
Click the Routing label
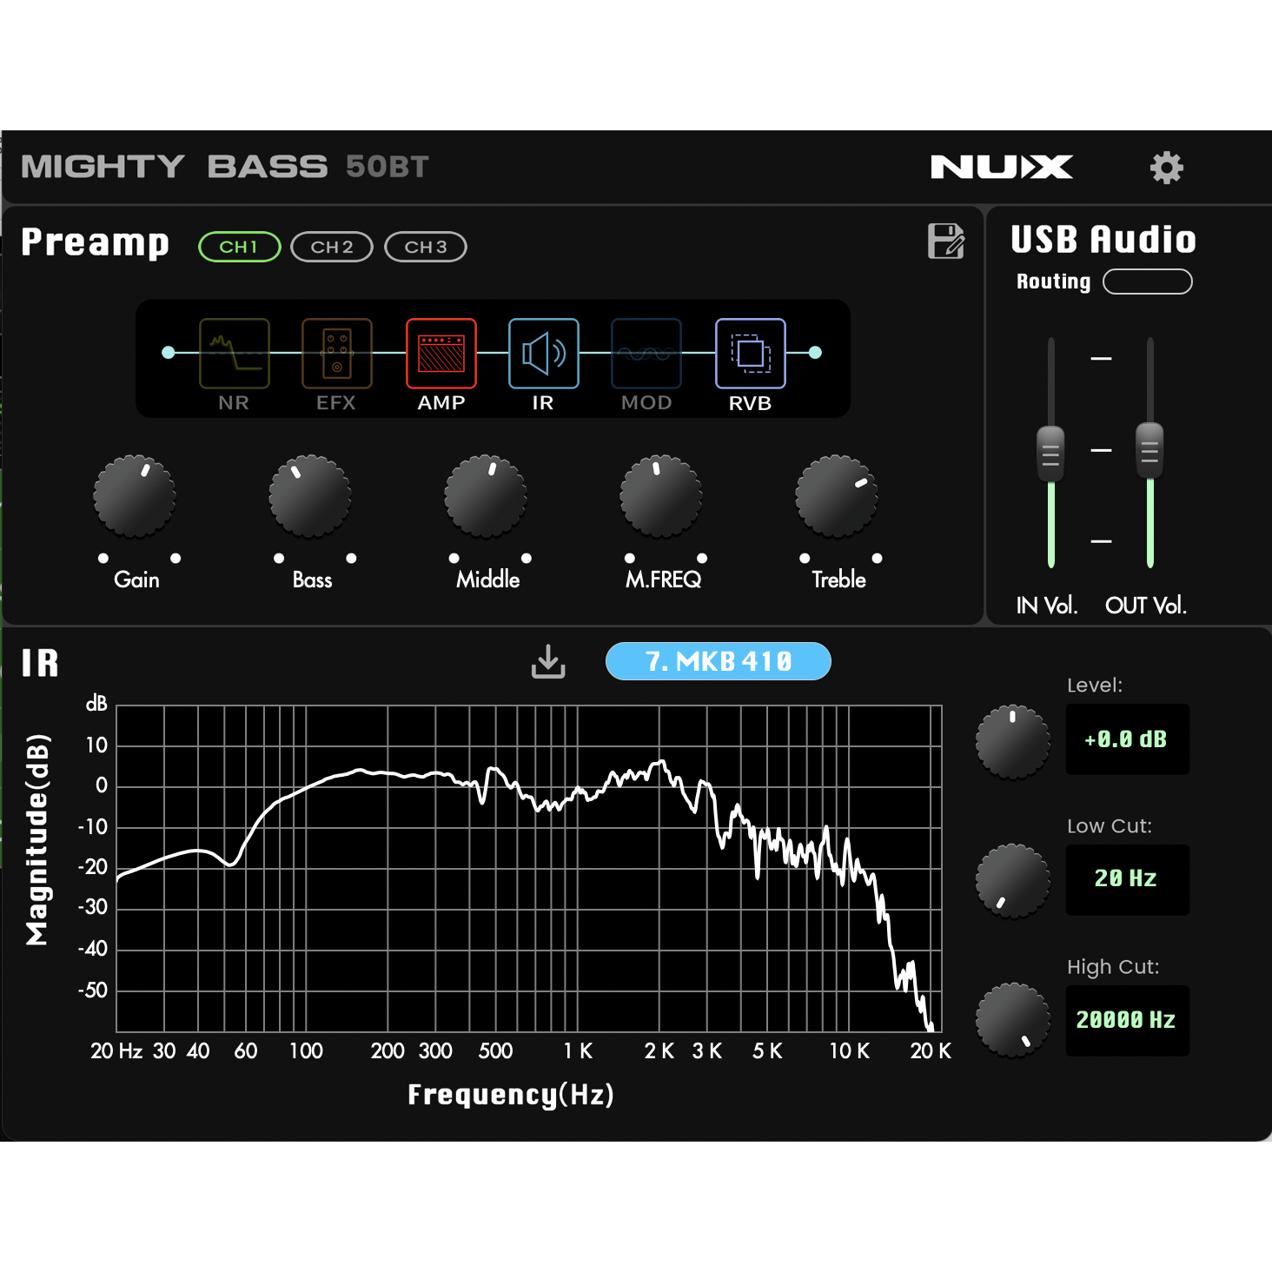(x=1053, y=282)
